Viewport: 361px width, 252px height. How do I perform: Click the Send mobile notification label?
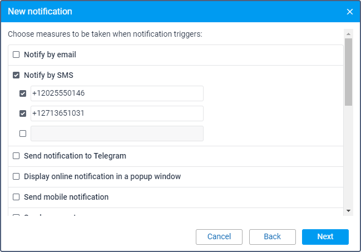click(66, 197)
